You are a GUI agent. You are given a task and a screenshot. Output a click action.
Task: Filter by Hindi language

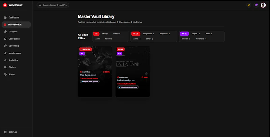pyautogui.click(x=209, y=34)
